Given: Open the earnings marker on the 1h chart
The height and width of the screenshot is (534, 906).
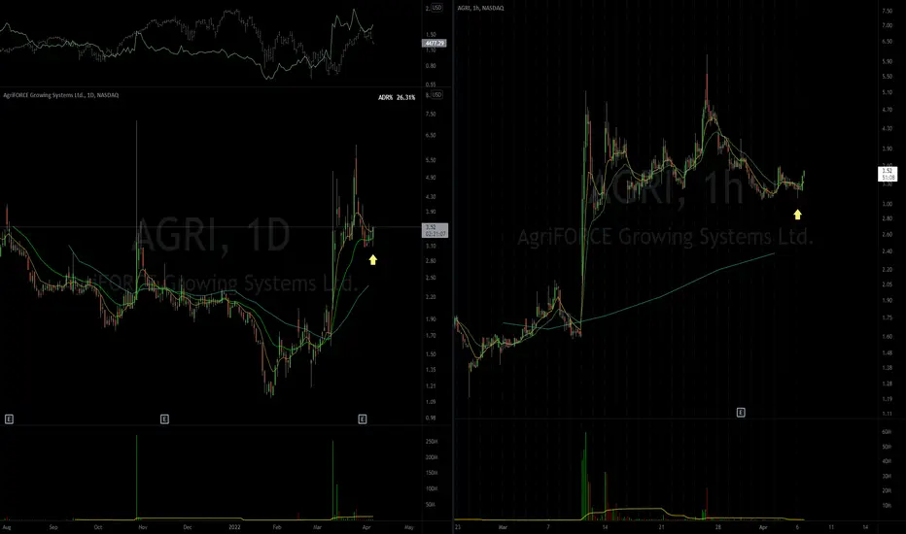Looking at the screenshot, I should [x=741, y=413].
